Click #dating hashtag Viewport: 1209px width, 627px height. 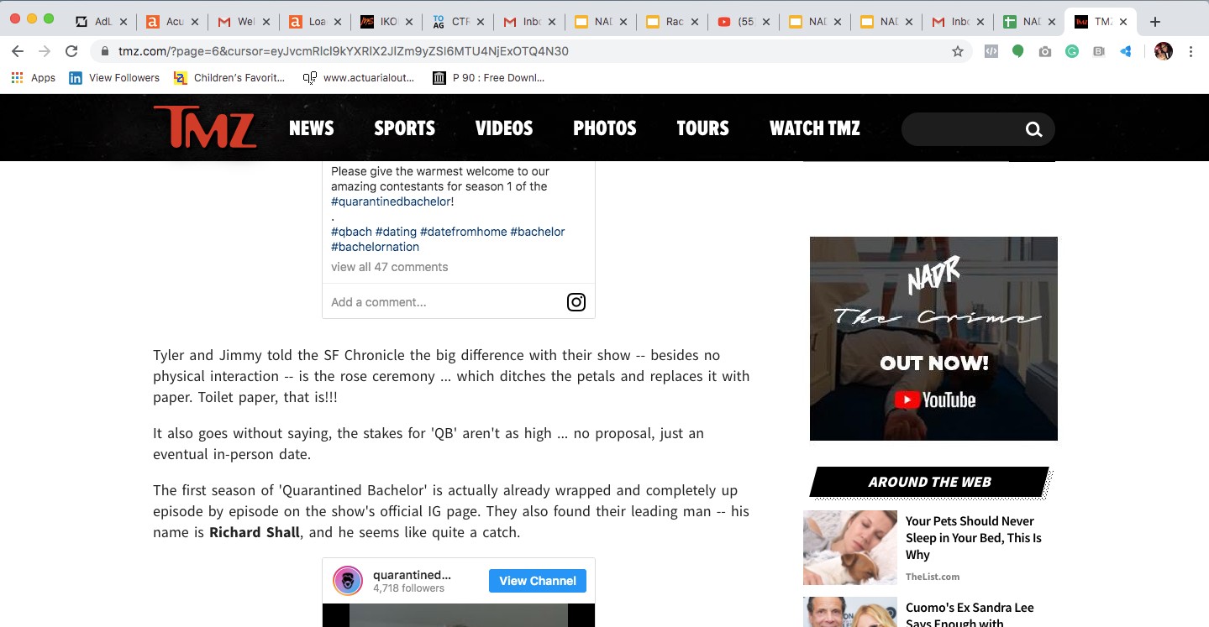(396, 232)
